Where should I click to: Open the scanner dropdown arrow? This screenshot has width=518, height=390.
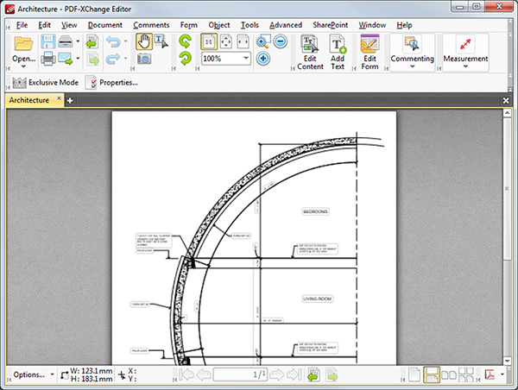point(78,41)
